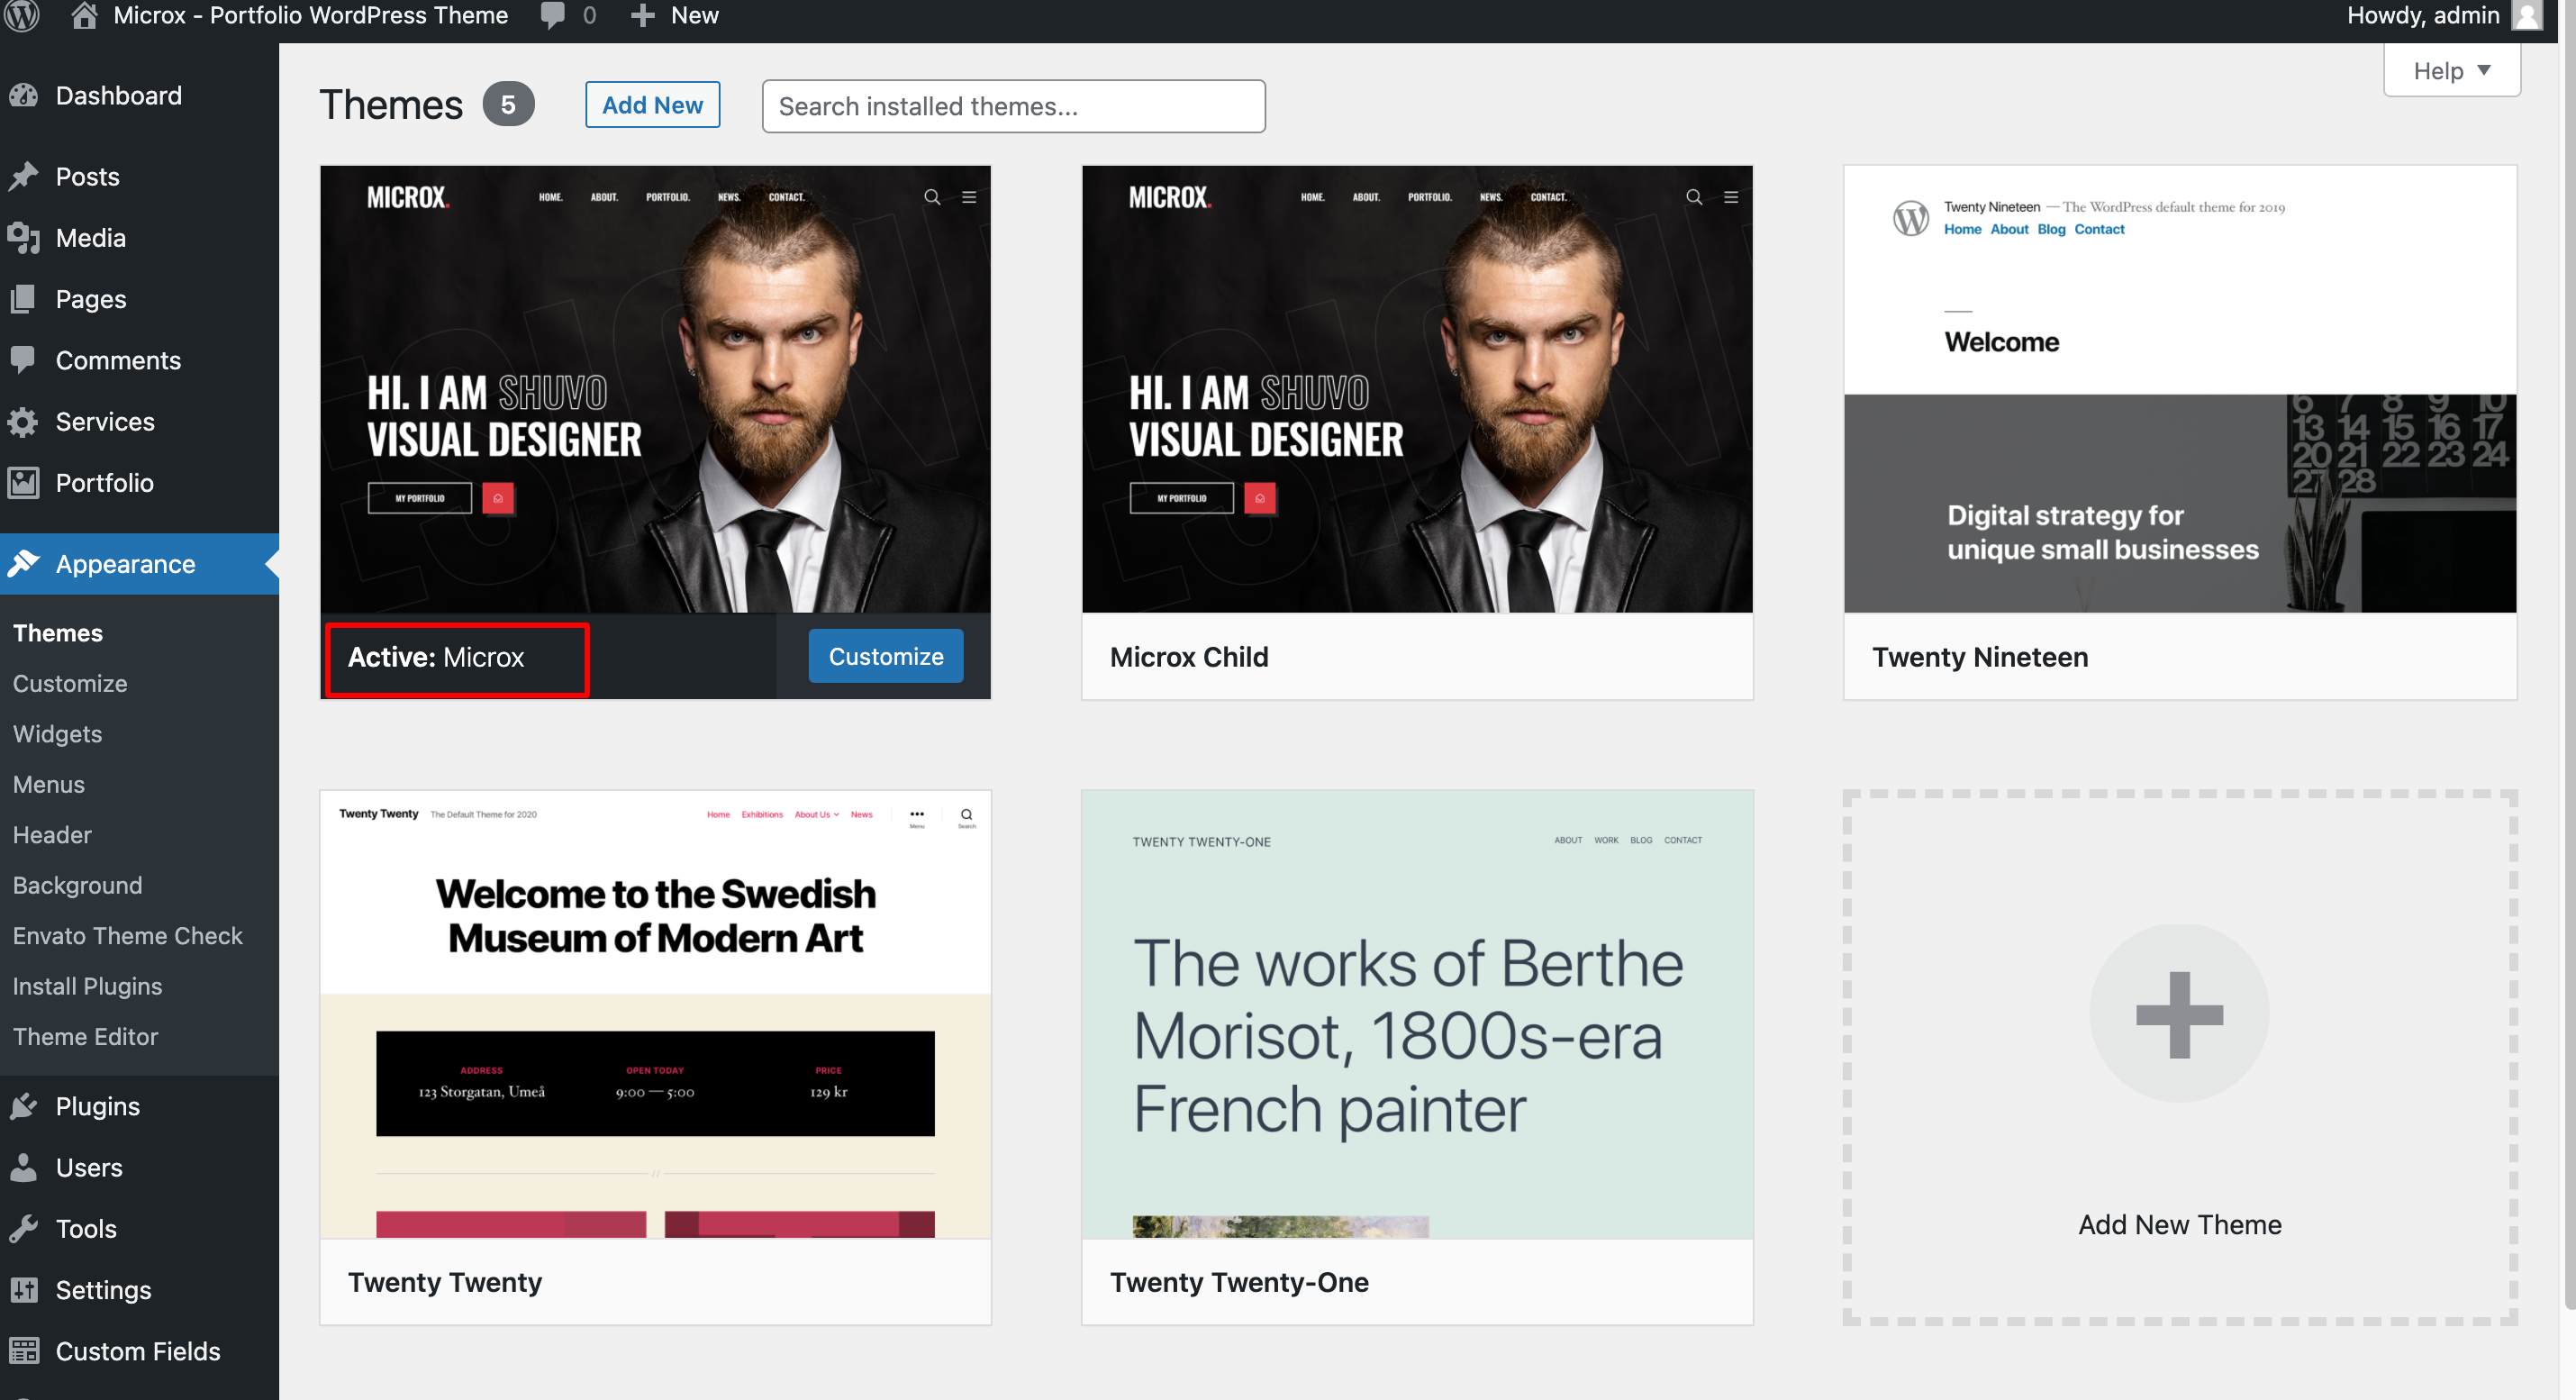Expand the Help dropdown tab

click(2451, 71)
